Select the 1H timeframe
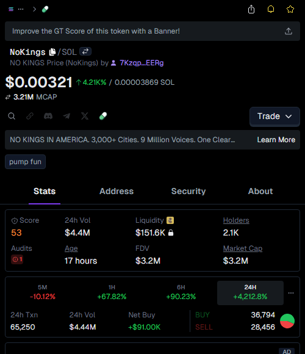The width and height of the screenshot is (305, 354). point(112,293)
